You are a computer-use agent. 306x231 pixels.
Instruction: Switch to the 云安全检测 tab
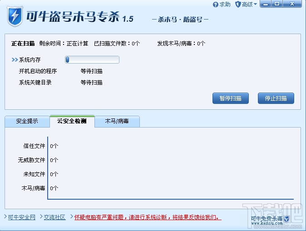(72, 121)
